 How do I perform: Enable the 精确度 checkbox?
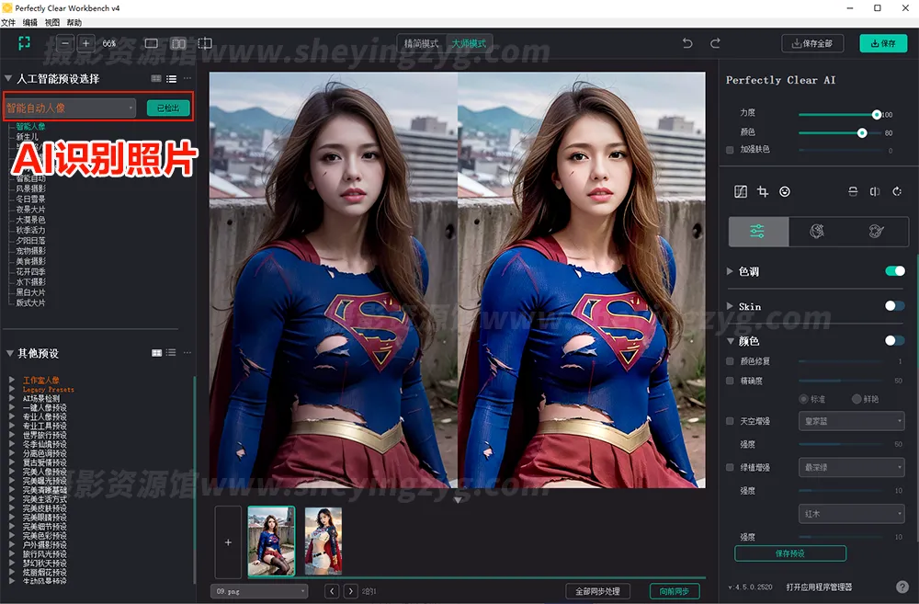[x=731, y=381]
